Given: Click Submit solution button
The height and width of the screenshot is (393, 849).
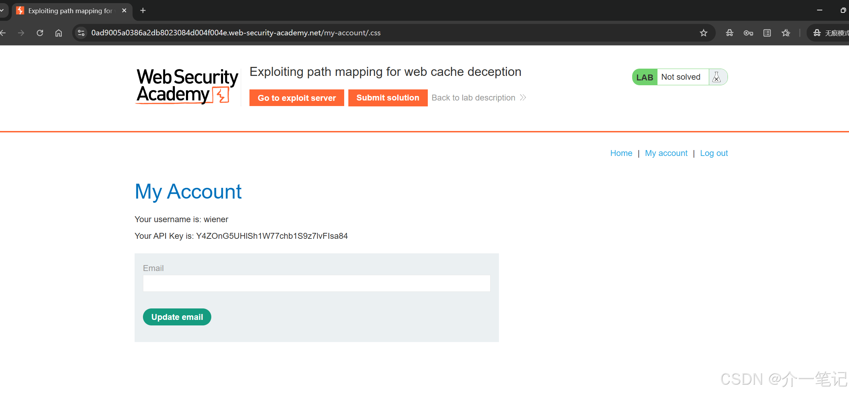Looking at the screenshot, I should [x=388, y=98].
